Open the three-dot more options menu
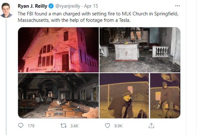The image size is (197, 135). pyautogui.click(x=177, y=6)
